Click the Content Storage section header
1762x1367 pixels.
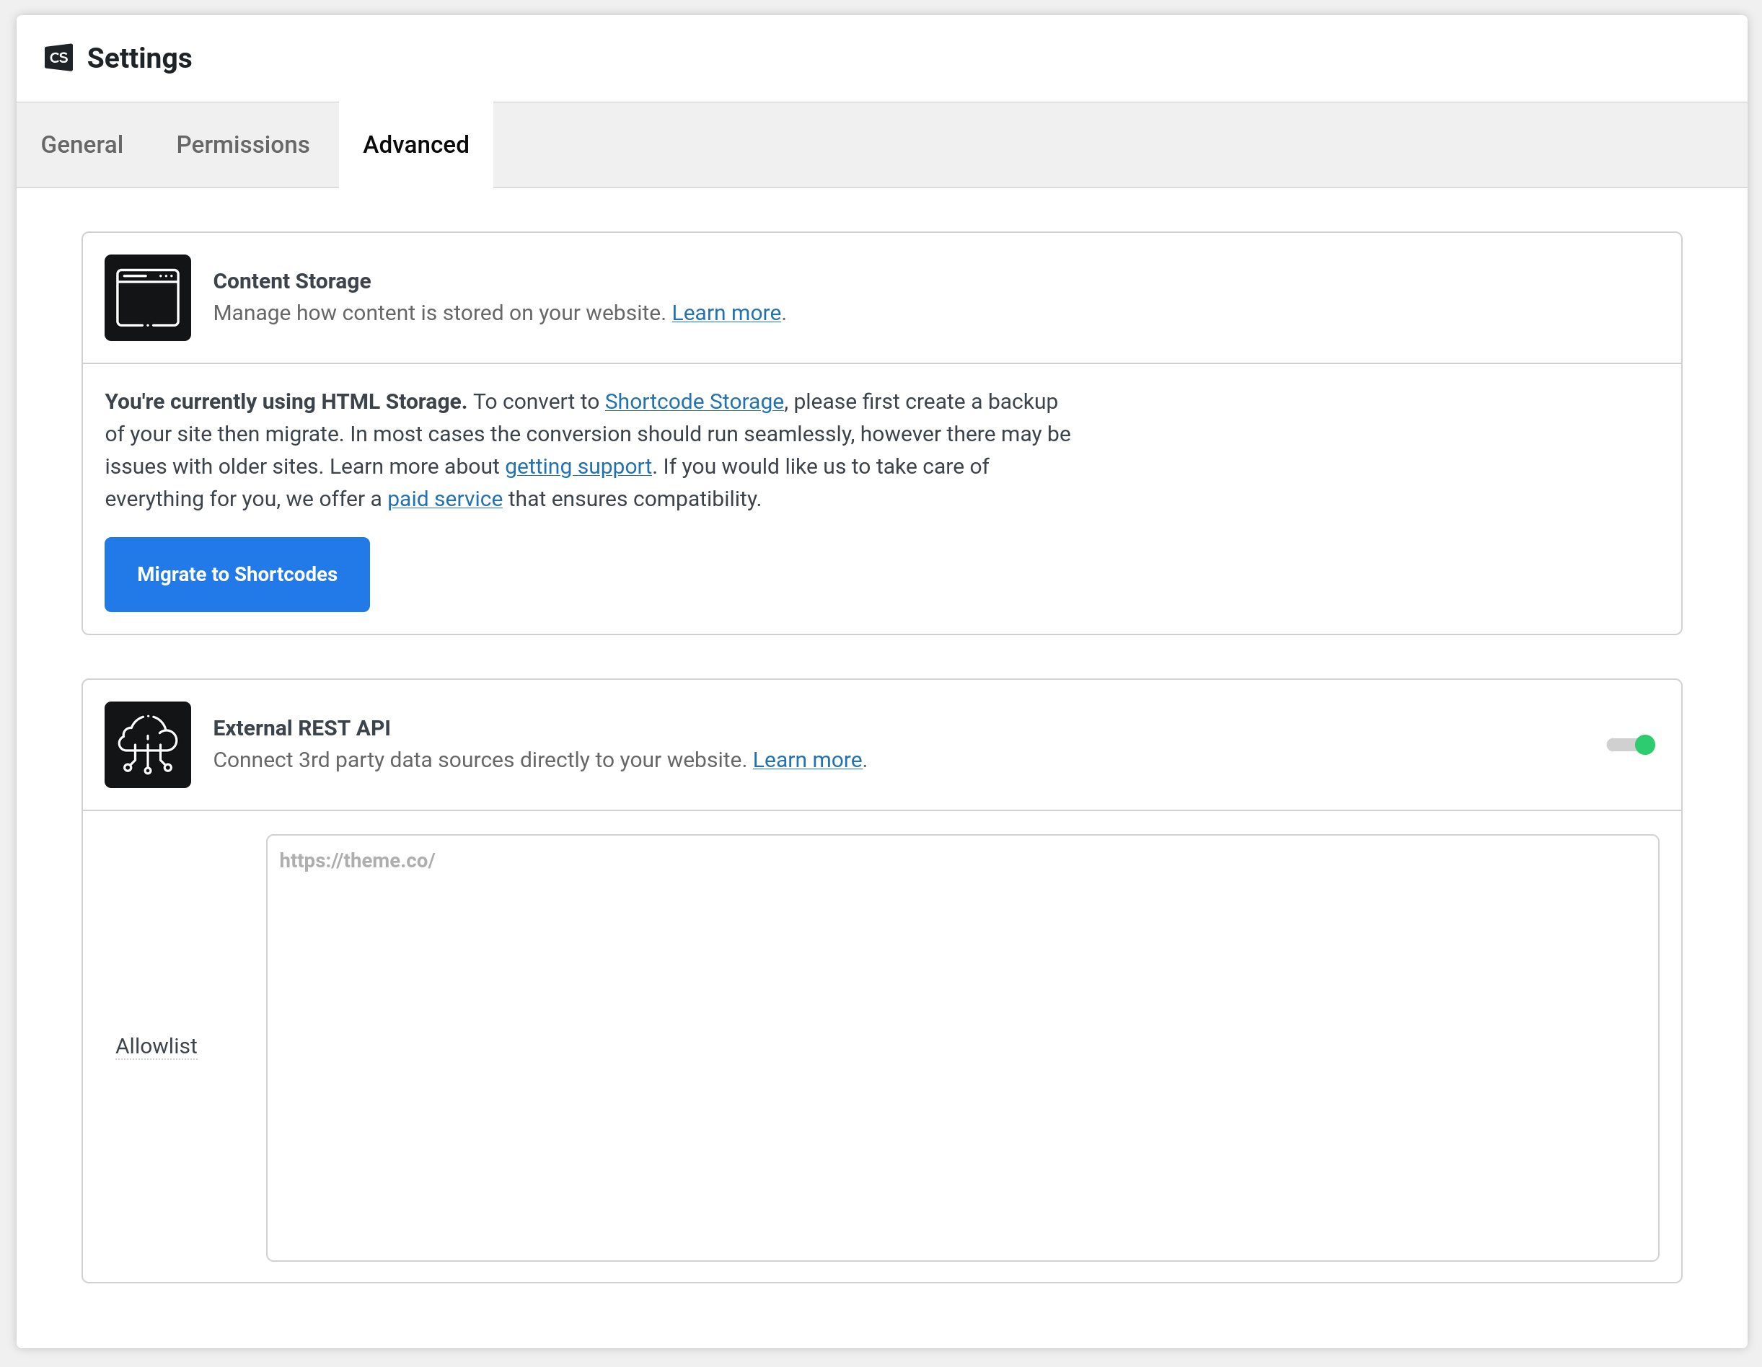pos(291,280)
